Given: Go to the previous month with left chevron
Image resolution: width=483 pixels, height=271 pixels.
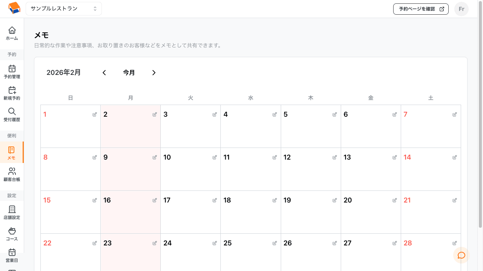Looking at the screenshot, I should pyautogui.click(x=105, y=73).
